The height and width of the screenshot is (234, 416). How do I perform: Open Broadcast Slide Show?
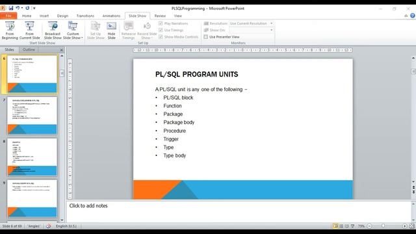[53, 31]
